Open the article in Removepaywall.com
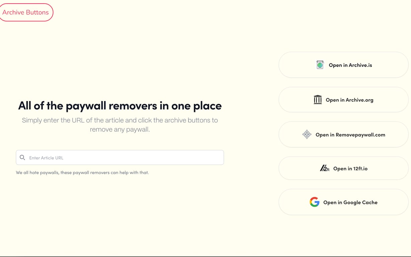Image resolution: width=411 pixels, height=257 pixels. pos(343,135)
